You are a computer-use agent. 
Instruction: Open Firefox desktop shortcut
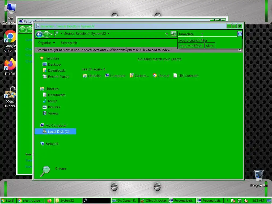tap(10, 67)
